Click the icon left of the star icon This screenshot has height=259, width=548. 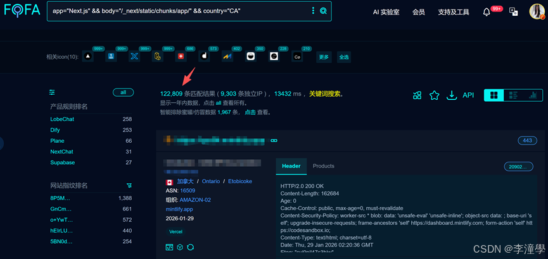pos(417,95)
